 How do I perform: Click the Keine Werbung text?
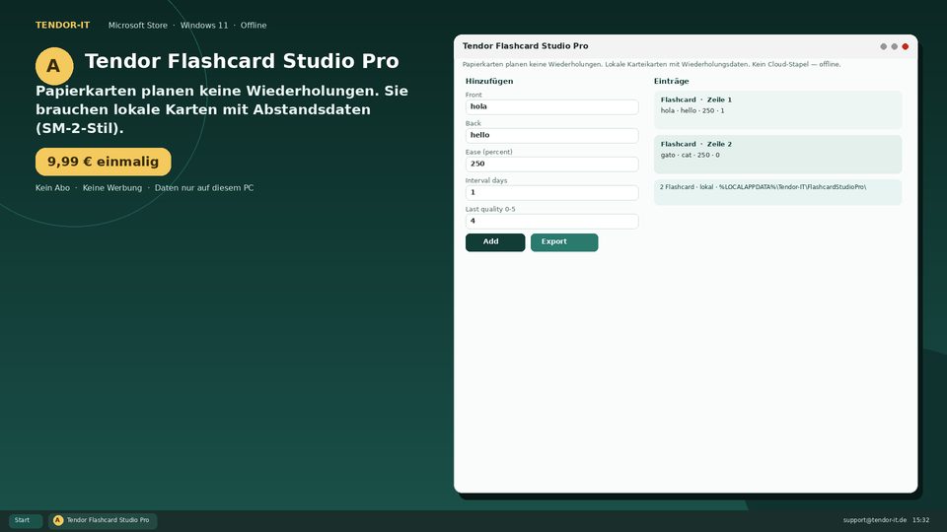tap(112, 188)
